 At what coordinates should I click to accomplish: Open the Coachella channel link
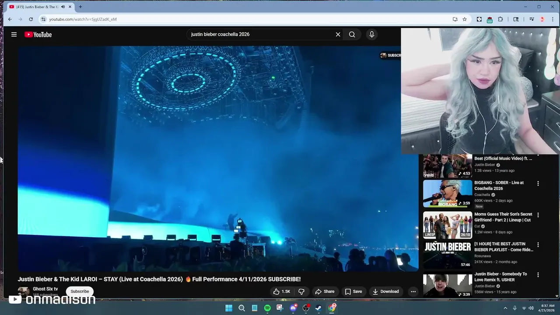pos(482,195)
